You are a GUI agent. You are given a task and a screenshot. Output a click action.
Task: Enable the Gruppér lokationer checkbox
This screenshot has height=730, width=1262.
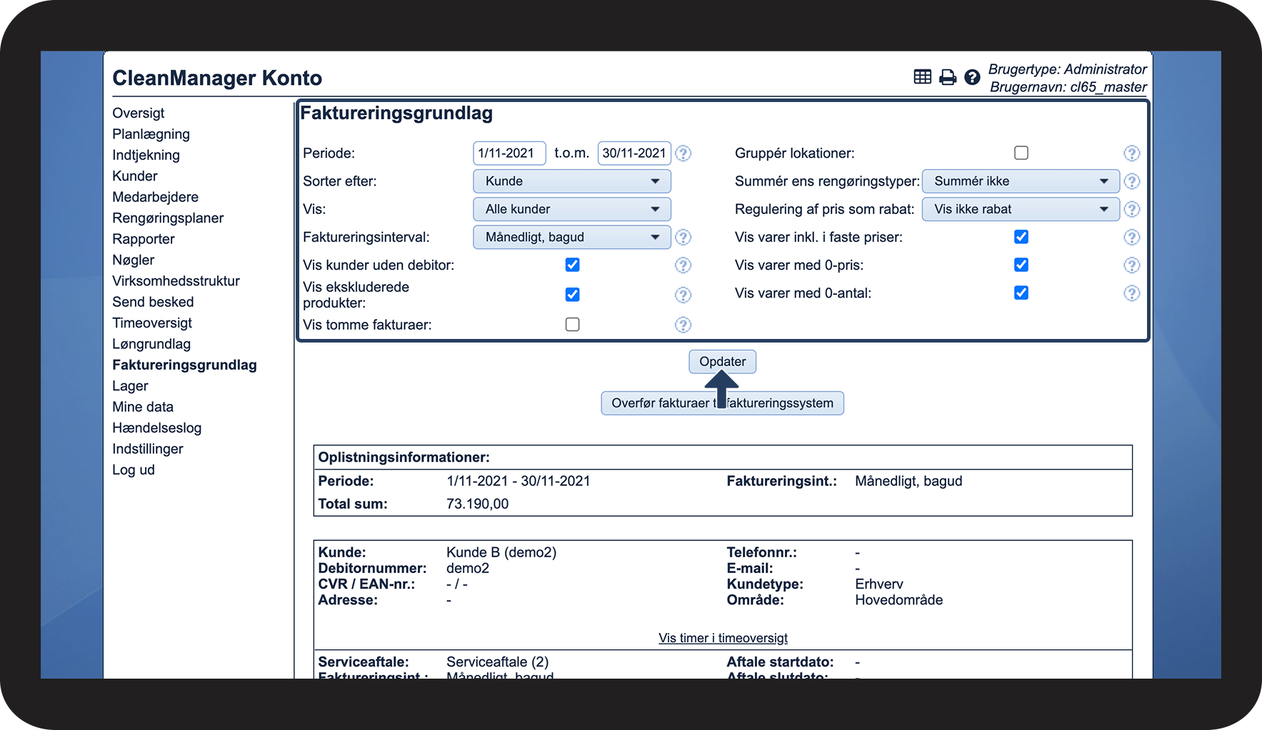(1021, 153)
